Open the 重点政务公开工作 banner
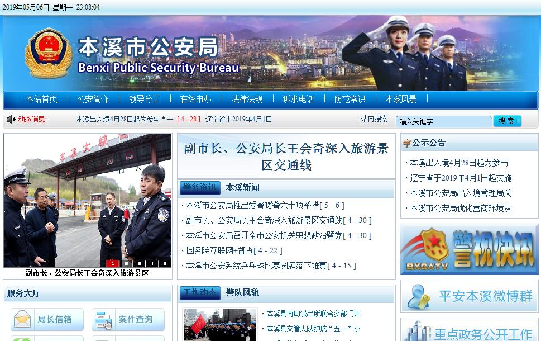Screen dimensions: 541x341 click(469, 330)
